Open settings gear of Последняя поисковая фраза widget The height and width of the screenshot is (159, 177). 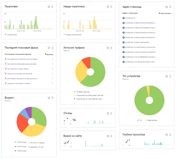click(x=49, y=48)
